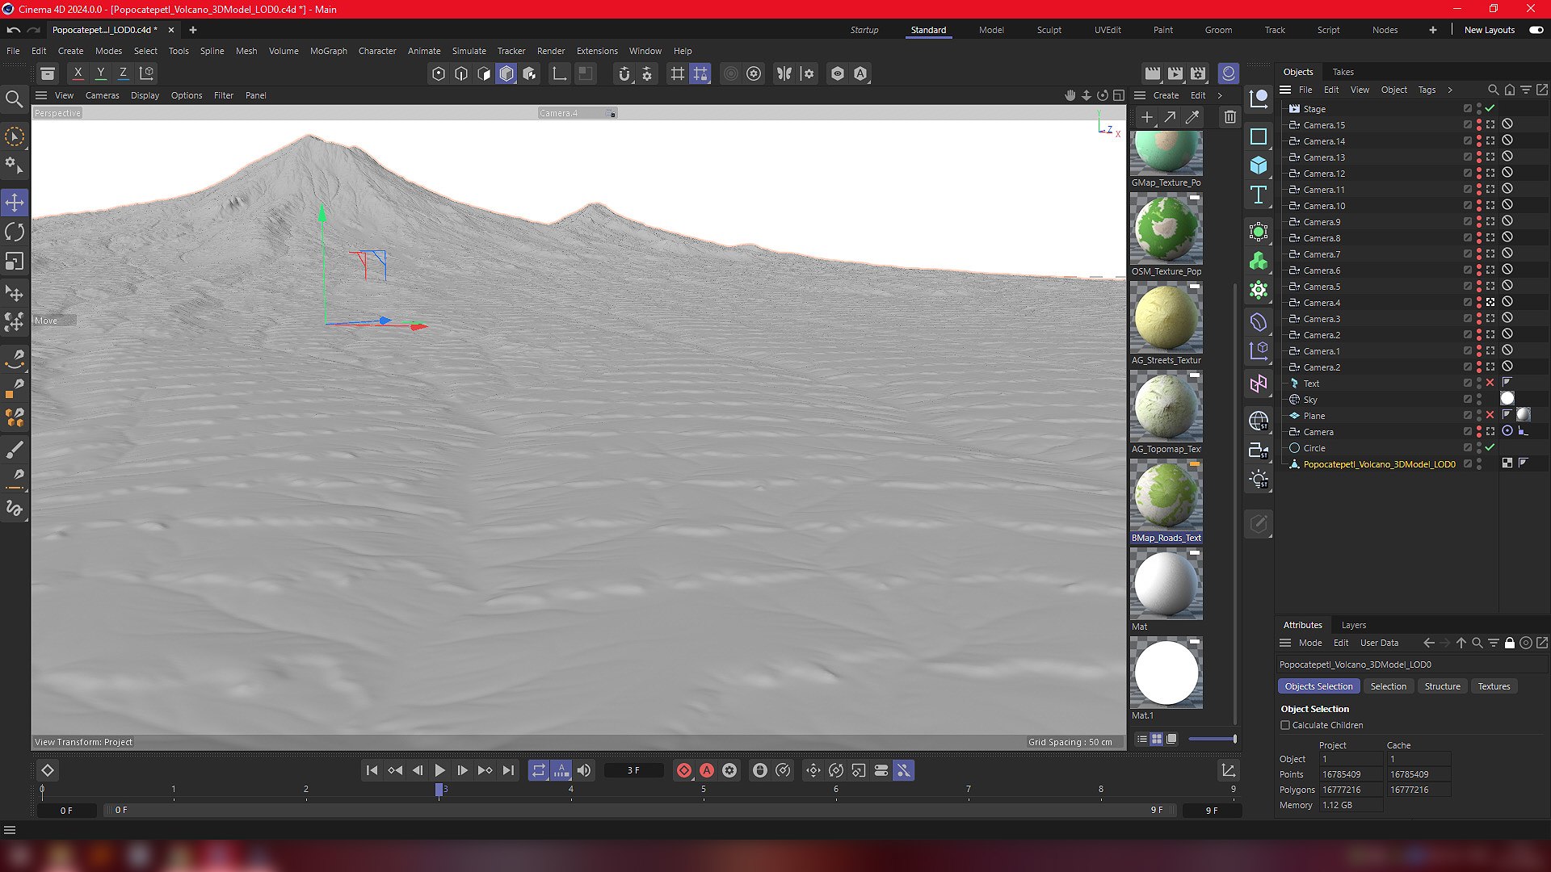Viewport: 1551px width, 872px height.
Task: Open viewport hamburger menu
Action: click(41, 95)
